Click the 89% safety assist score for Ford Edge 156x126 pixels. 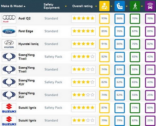150,31
